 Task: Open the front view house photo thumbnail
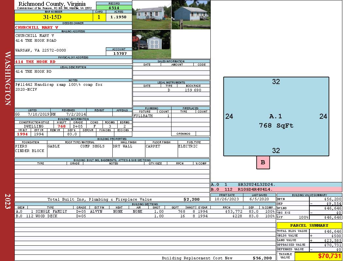click(x=152, y=15)
